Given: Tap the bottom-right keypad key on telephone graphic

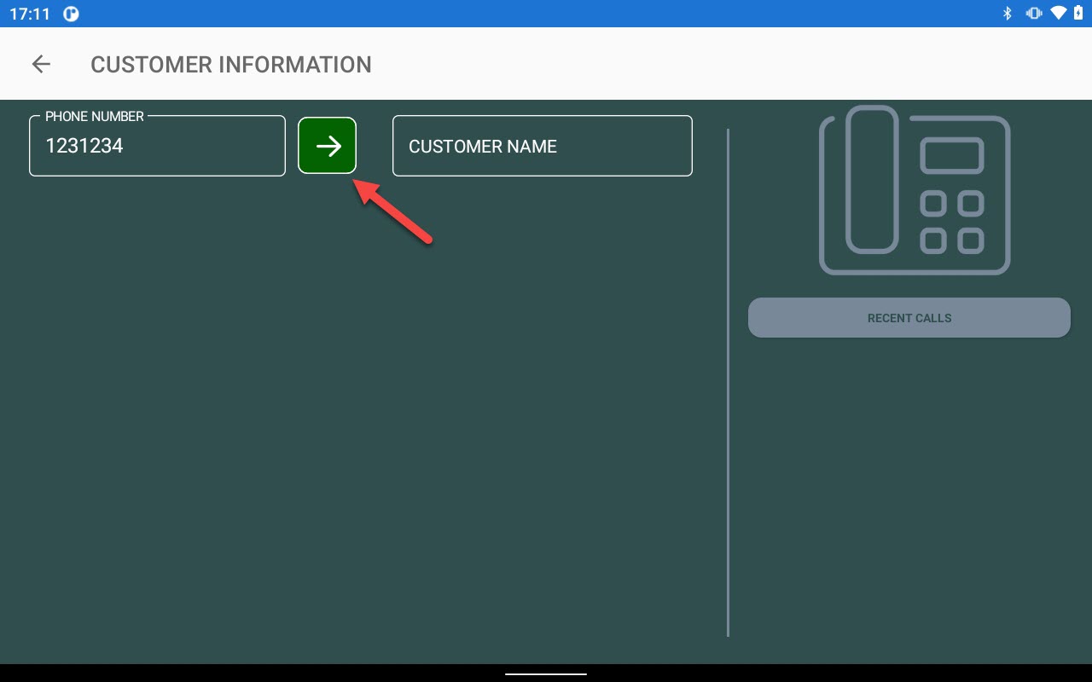Looking at the screenshot, I should pyautogui.click(x=970, y=240).
